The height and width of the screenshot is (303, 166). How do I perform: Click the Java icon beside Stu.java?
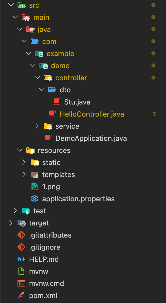(57, 102)
